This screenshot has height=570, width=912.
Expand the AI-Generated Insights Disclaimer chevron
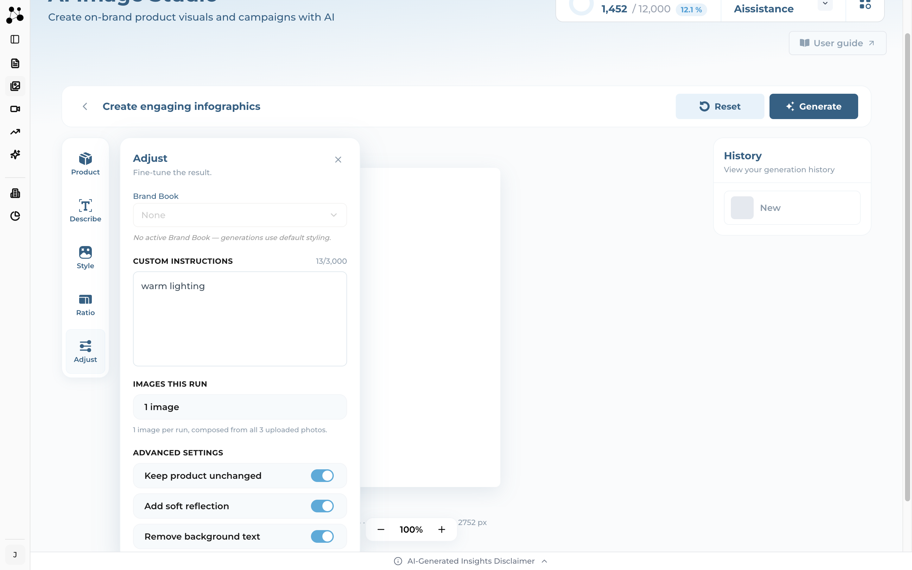pyautogui.click(x=545, y=561)
